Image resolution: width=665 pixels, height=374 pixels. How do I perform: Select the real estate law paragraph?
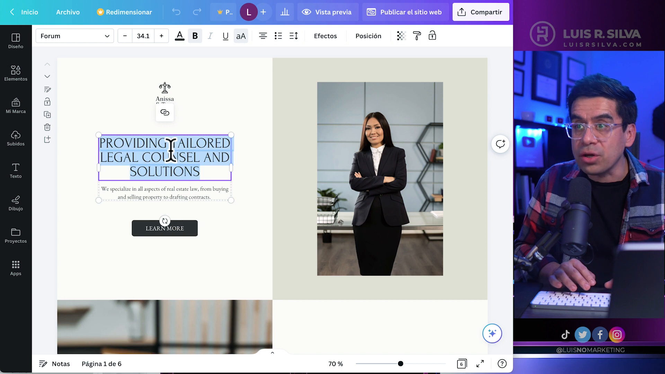point(165,193)
